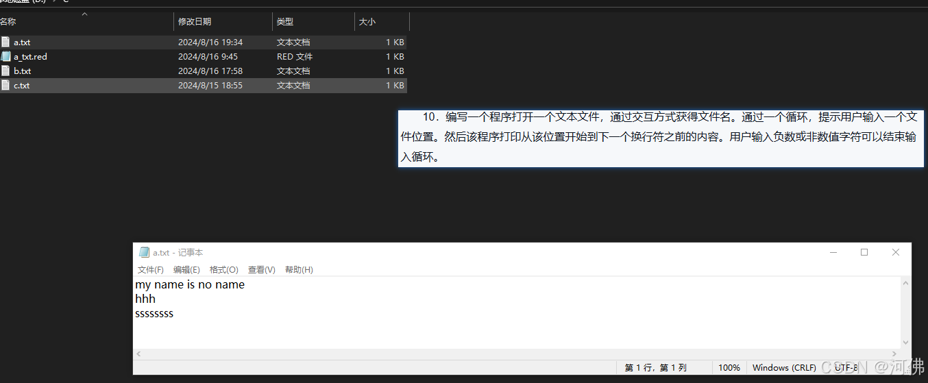Click the b.txt file name
Image resolution: width=928 pixels, height=383 pixels.
tap(22, 71)
